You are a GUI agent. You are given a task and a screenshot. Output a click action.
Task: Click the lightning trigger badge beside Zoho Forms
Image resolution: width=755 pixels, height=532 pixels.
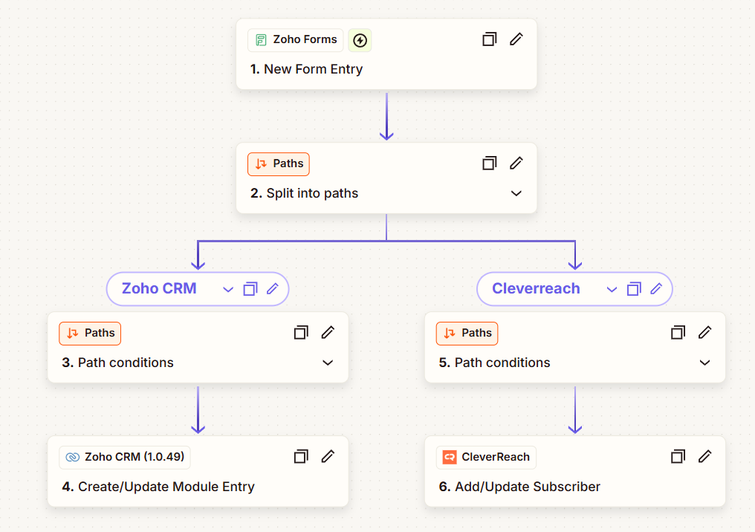360,40
